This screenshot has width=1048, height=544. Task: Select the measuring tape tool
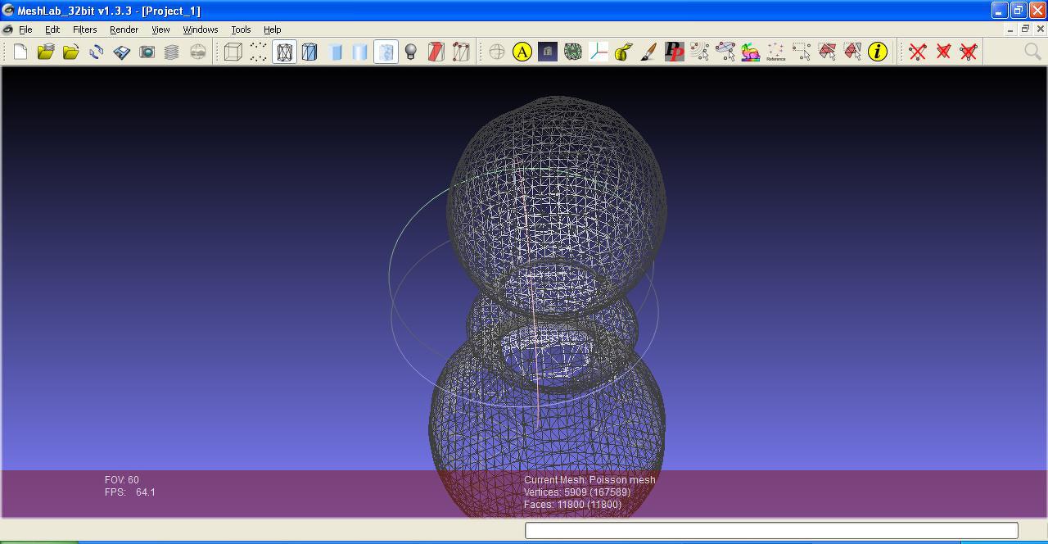tap(624, 52)
